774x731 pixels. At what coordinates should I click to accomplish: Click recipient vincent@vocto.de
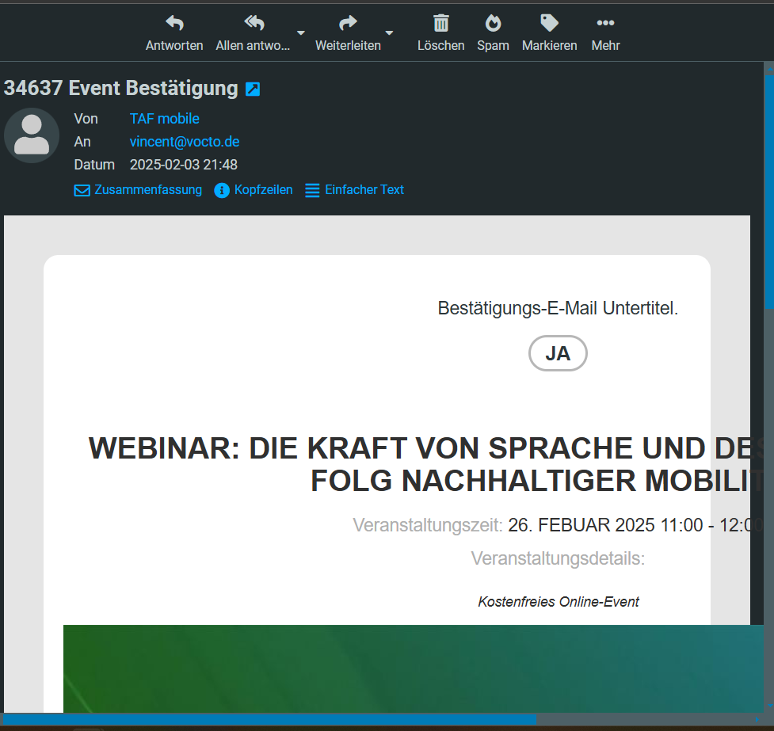pyautogui.click(x=185, y=142)
